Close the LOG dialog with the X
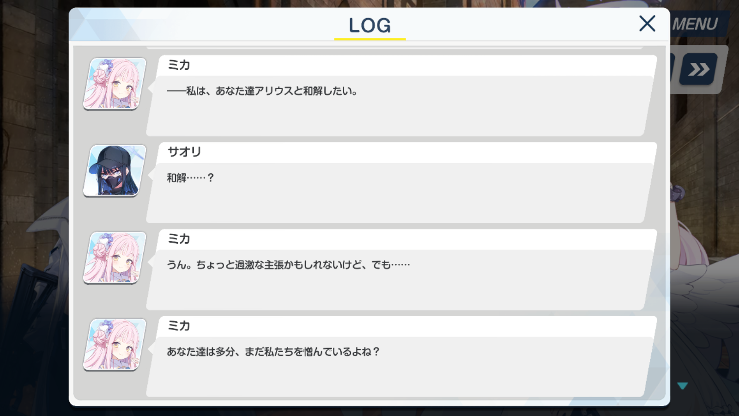 tap(647, 23)
